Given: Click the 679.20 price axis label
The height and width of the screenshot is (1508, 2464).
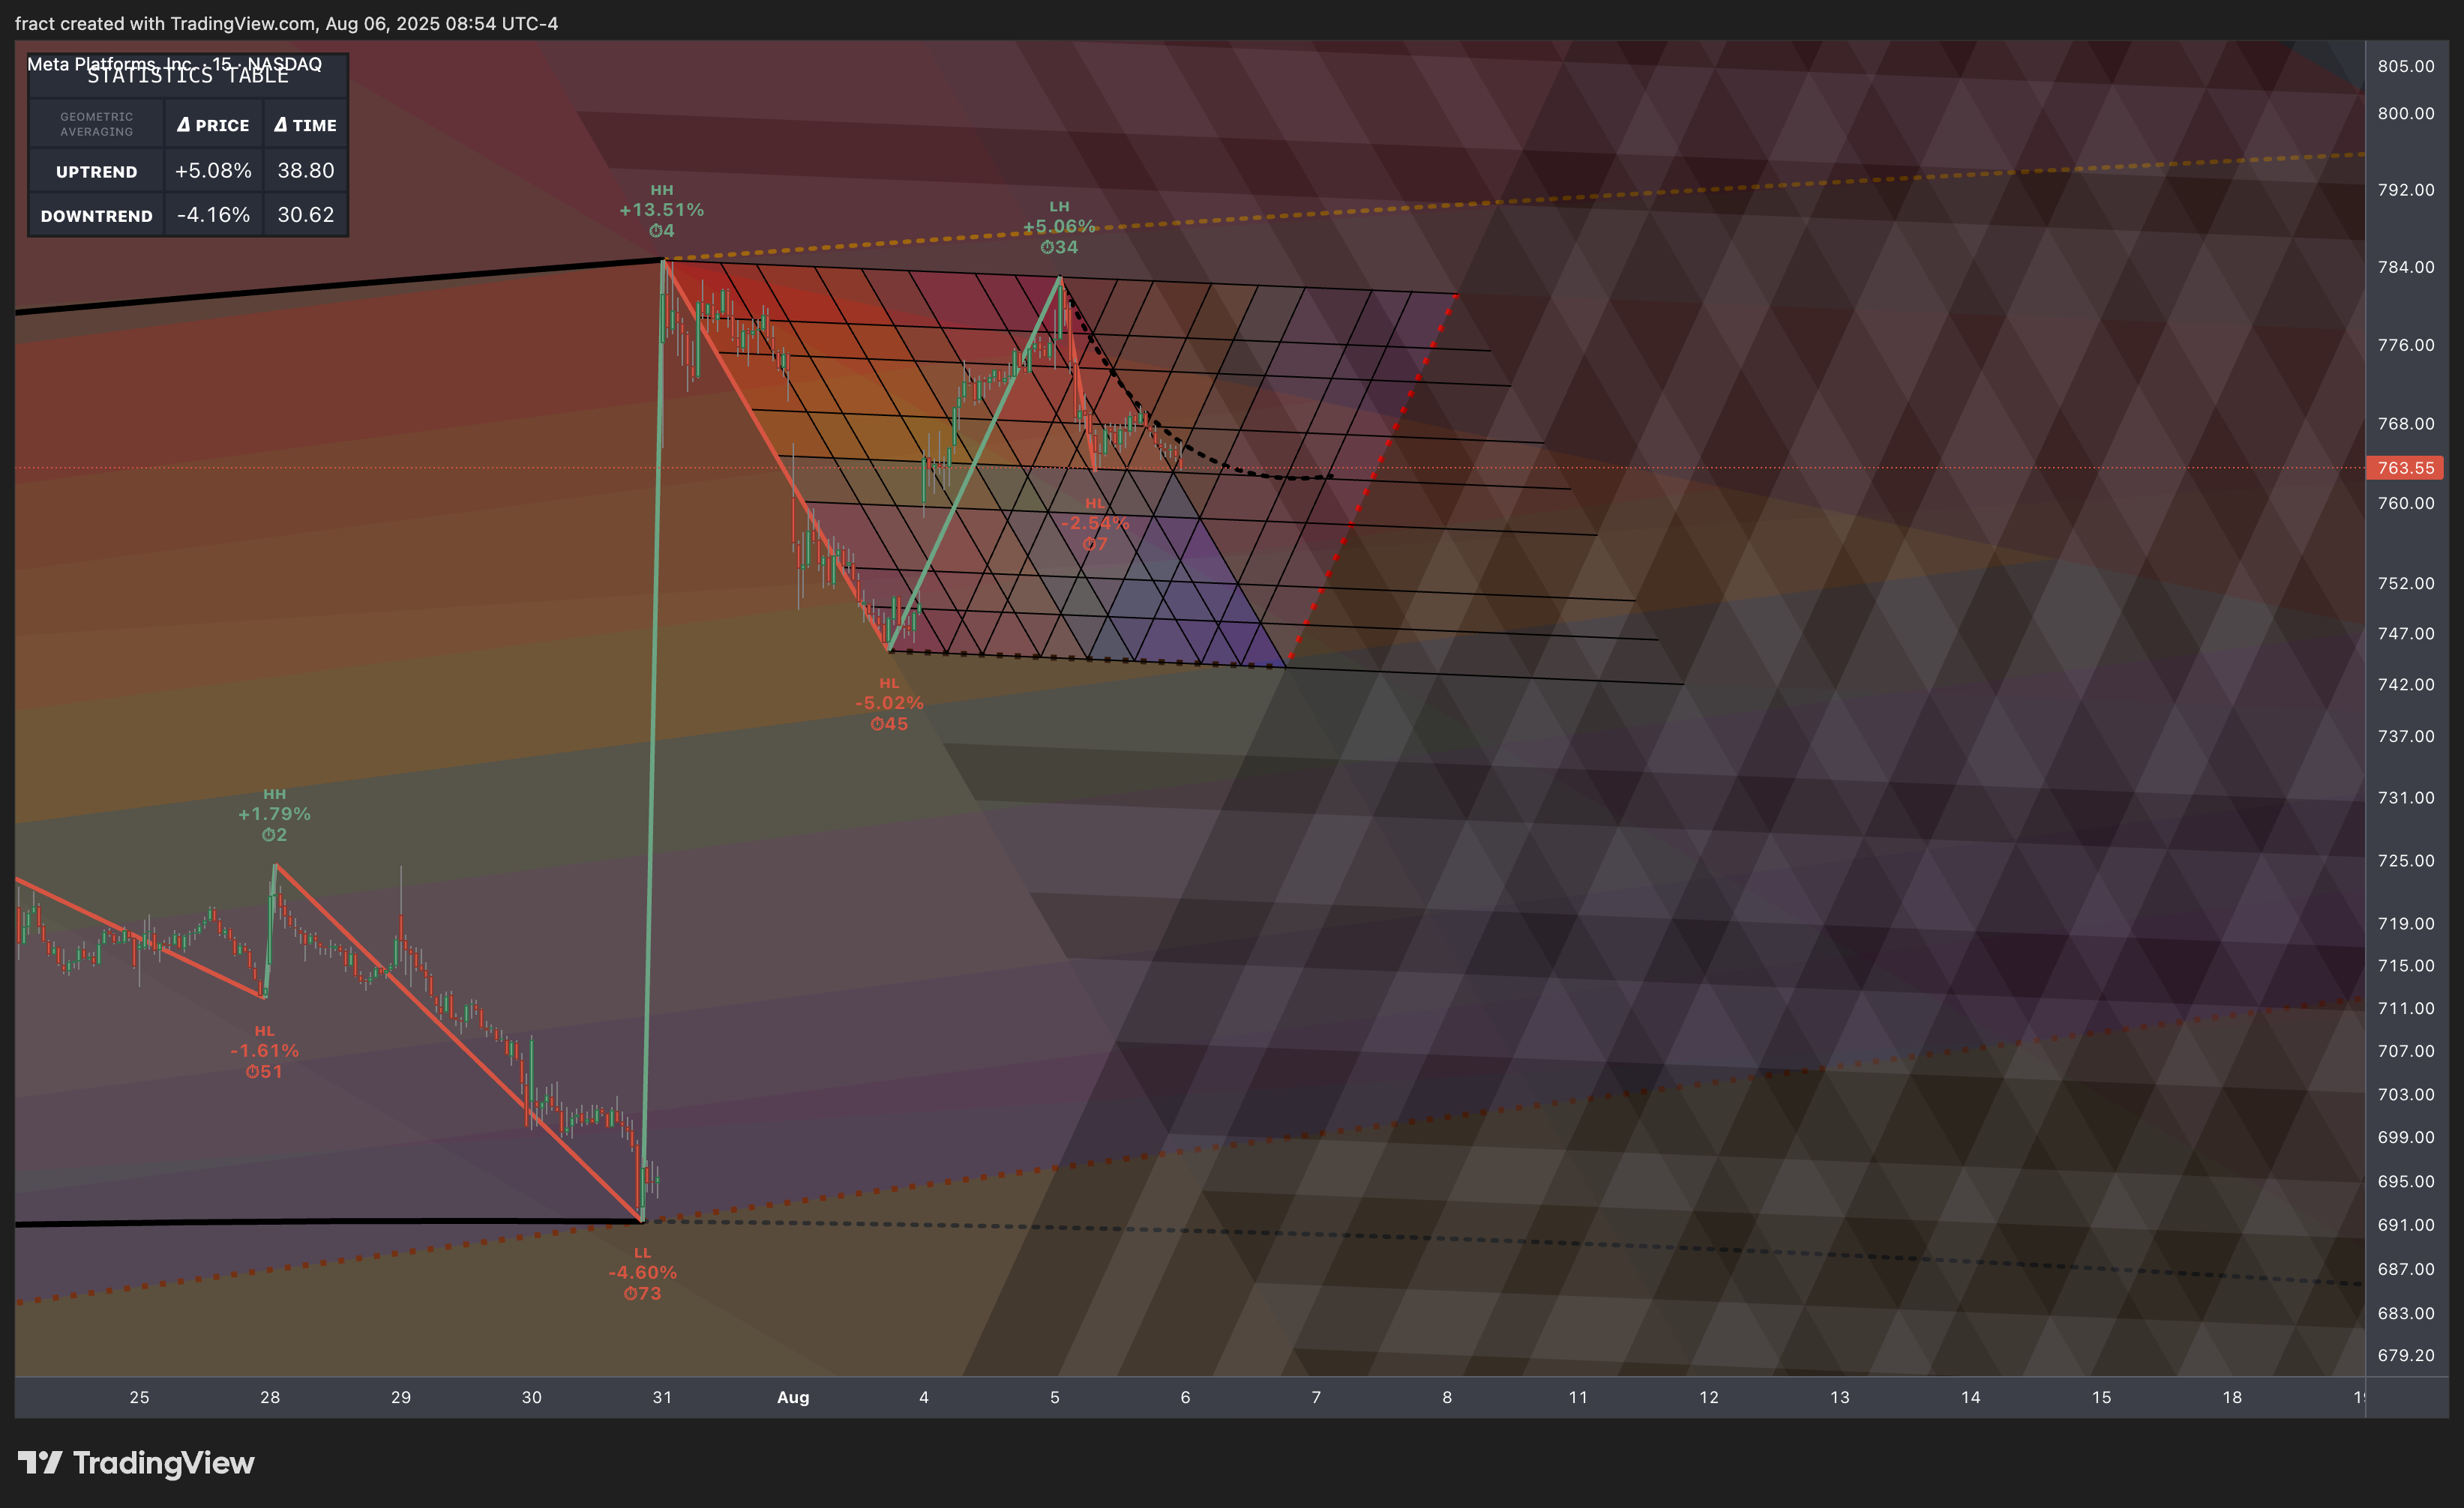Looking at the screenshot, I should [2405, 1355].
